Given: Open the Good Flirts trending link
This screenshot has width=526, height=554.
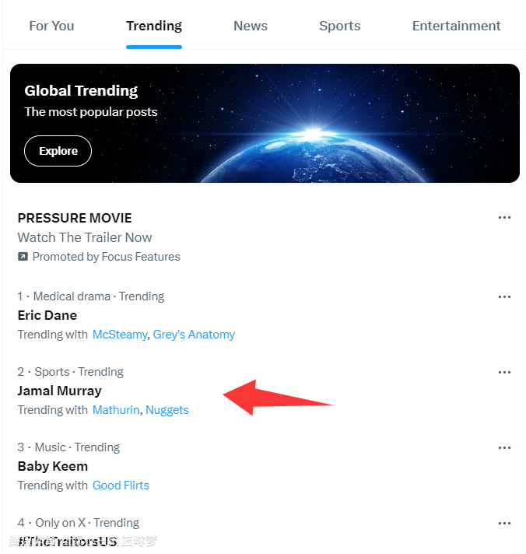Looking at the screenshot, I should 121,486.
